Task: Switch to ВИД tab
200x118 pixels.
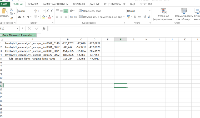Action: [133, 4]
